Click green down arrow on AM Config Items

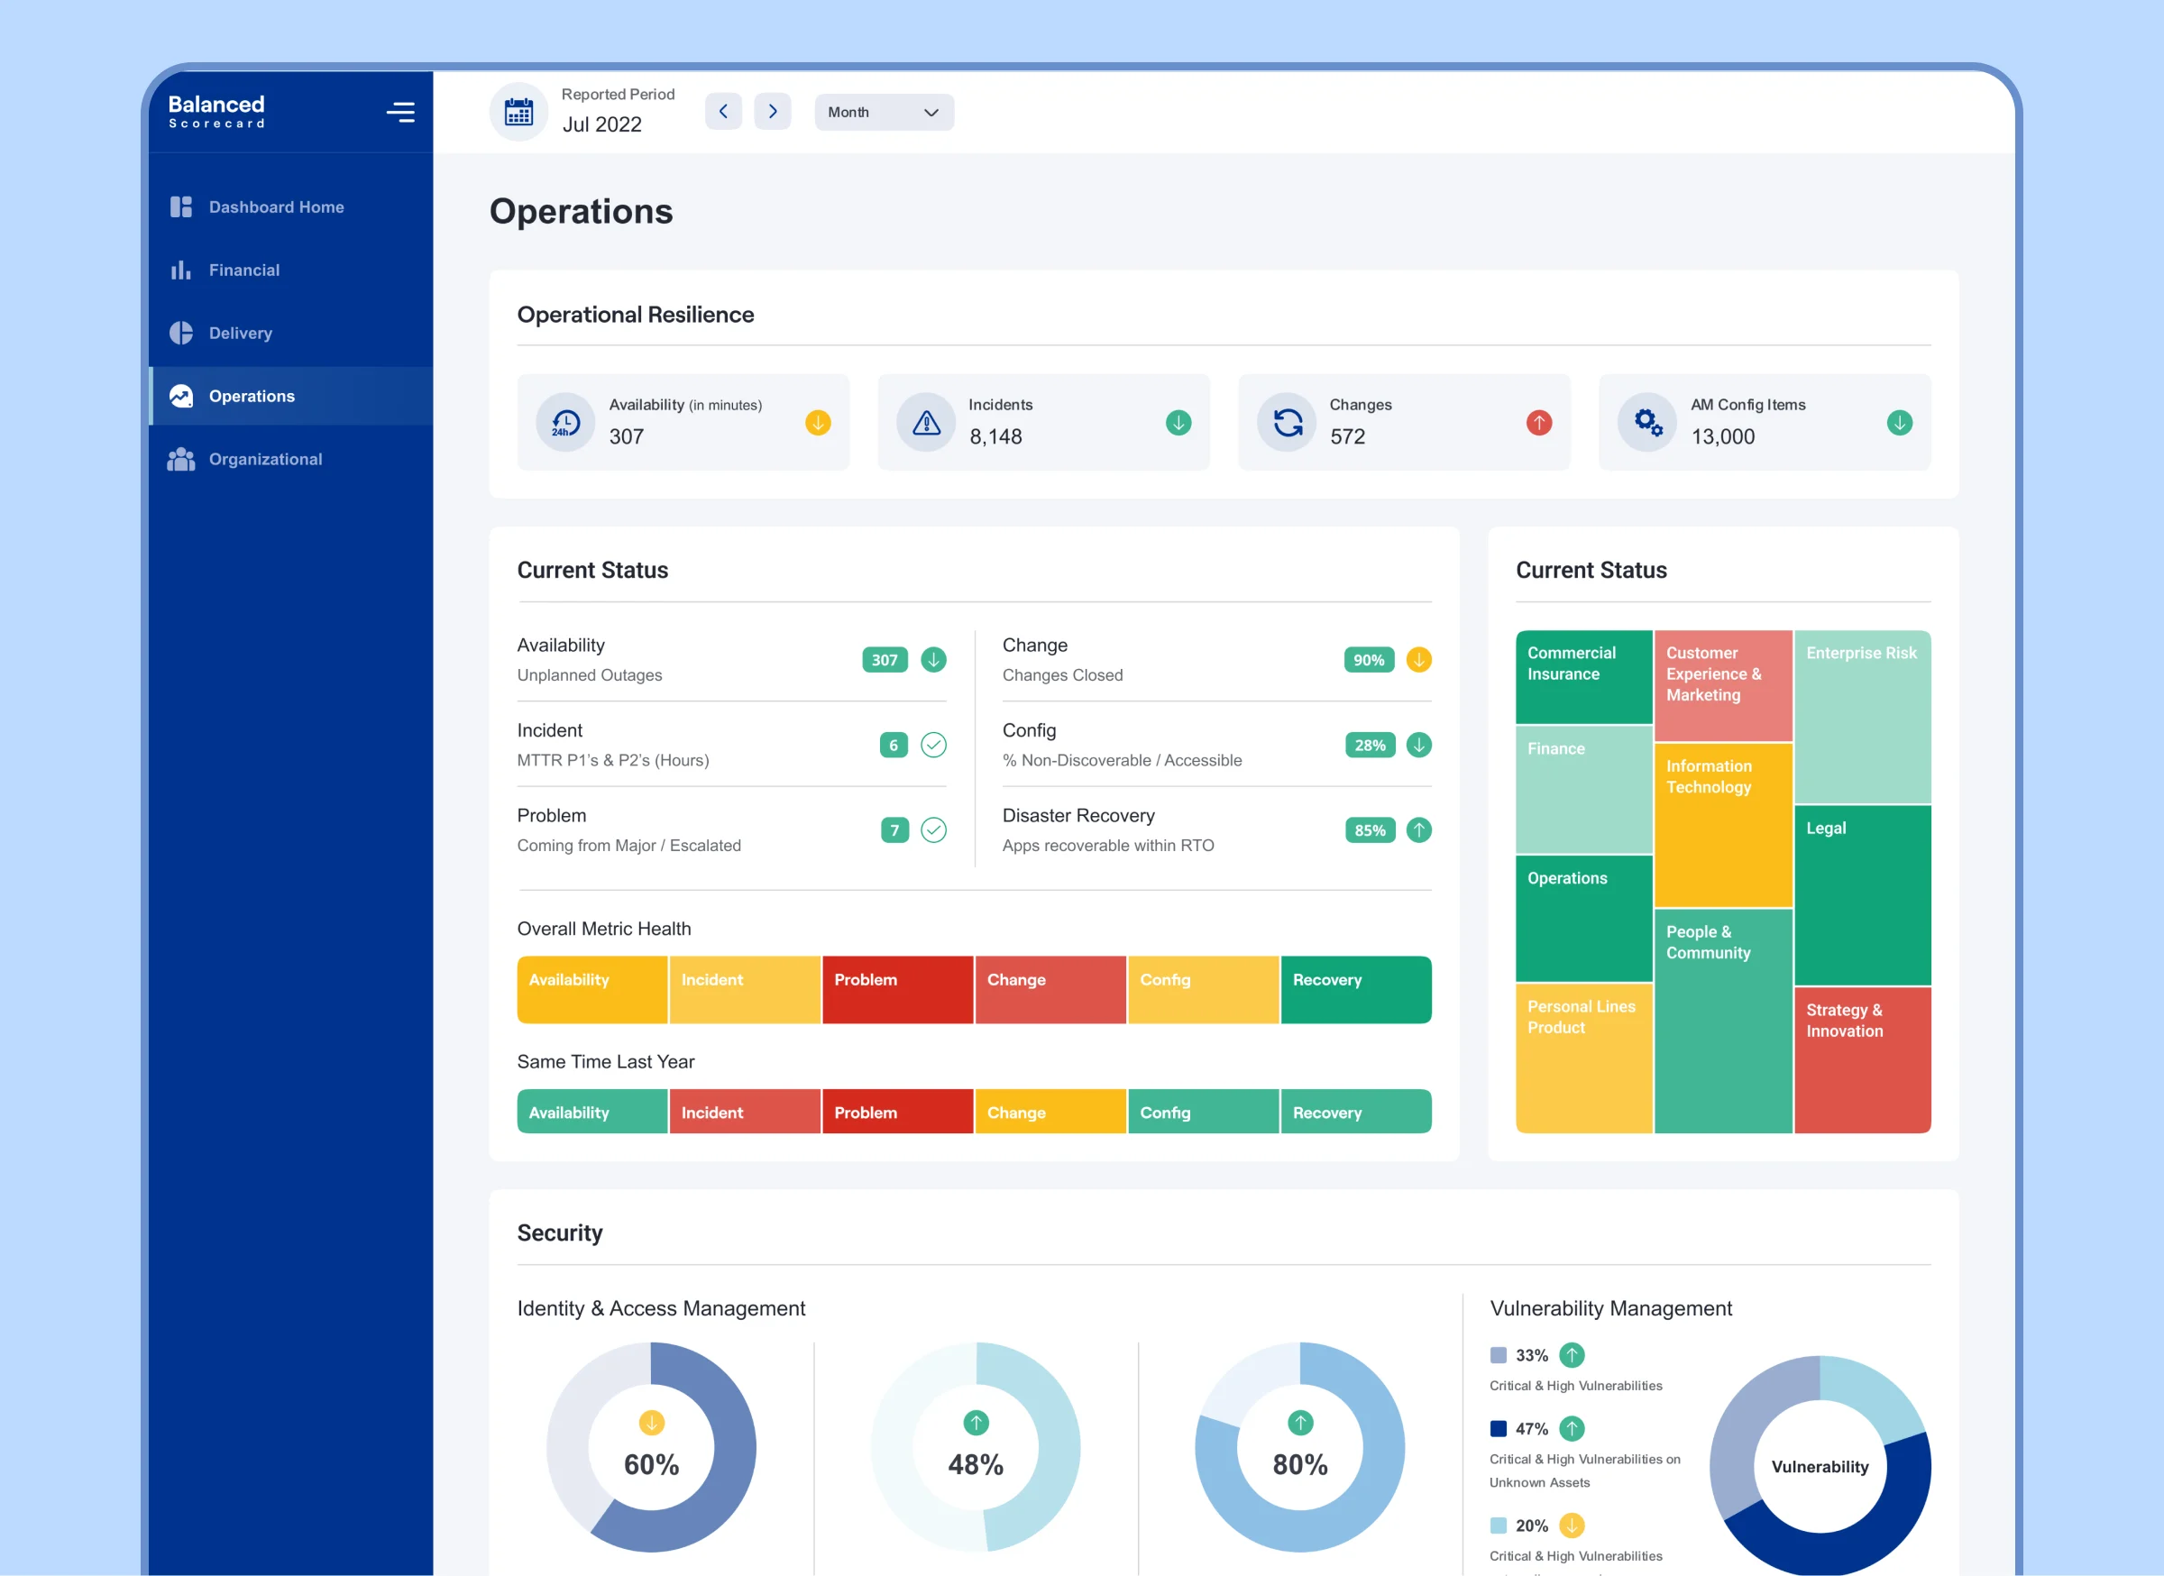(1900, 423)
